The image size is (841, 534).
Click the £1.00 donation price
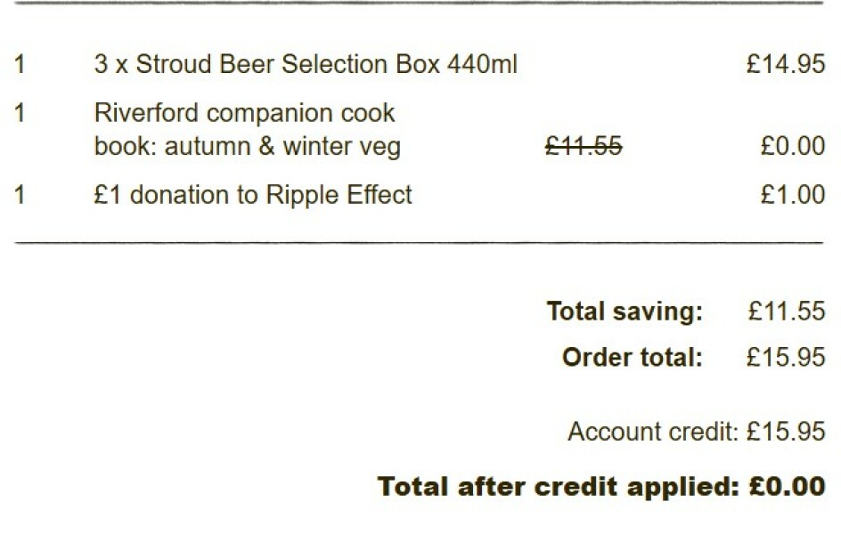[x=792, y=195]
